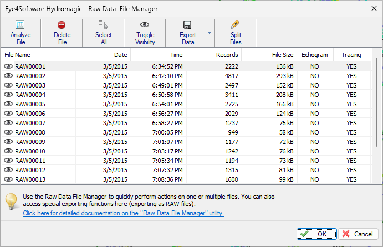Toggle visibility eye for RAW00001
This screenshot has width=383, height=247.
(8, 66)
